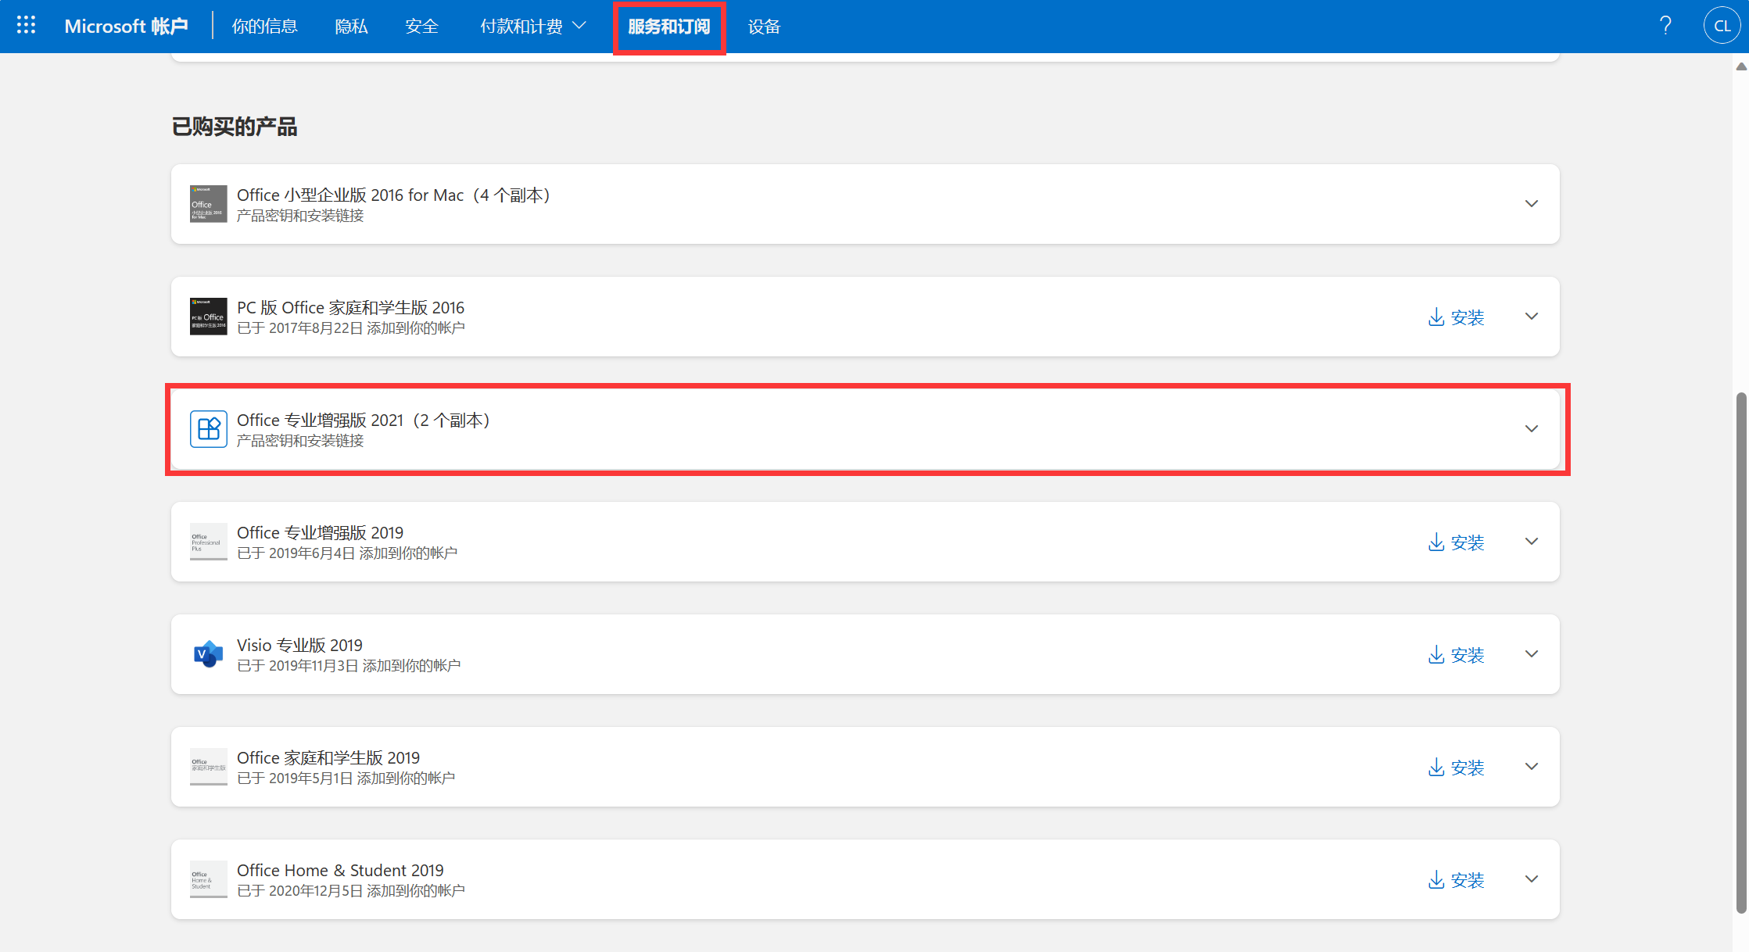The height and width of the screenshot is (952, 1749).
Task: Expand Office 专业增强版 2019 row chevron
Action: coord(1532,542)
